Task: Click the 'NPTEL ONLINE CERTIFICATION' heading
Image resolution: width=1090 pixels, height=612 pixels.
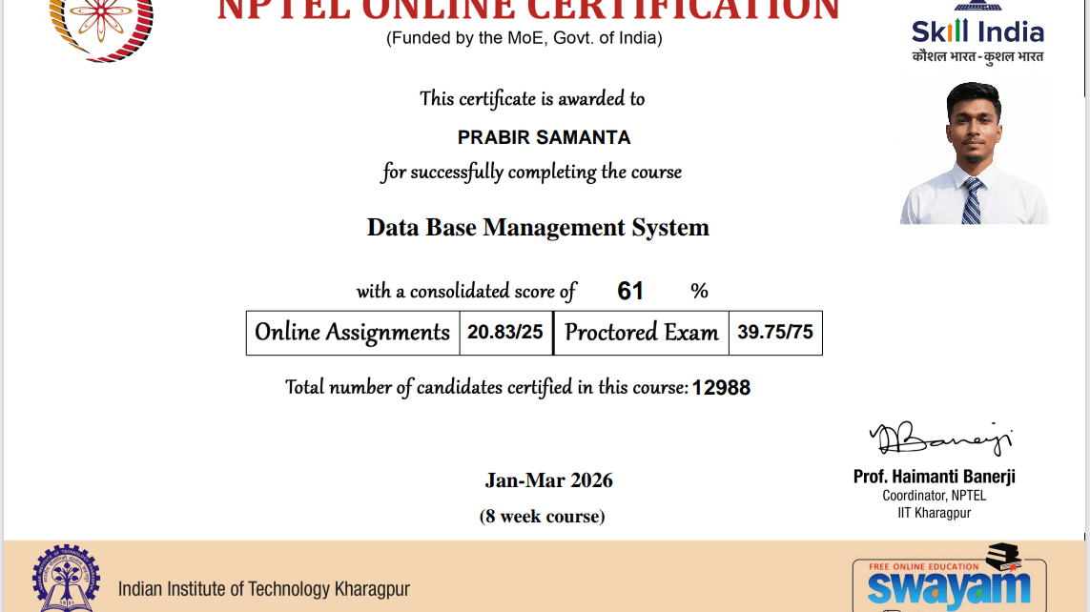Action: [528, 10]
